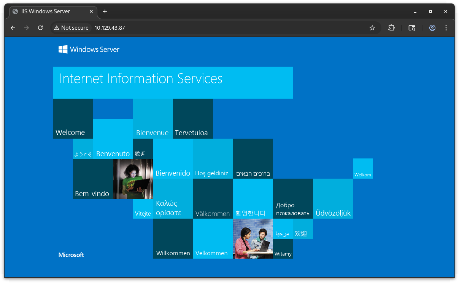
Task: Click the 歡迎 tile
Action: tap(143, 149)
